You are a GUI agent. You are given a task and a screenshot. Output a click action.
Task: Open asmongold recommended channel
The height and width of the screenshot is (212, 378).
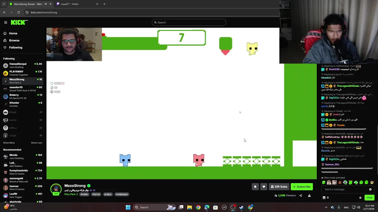(x=23, y=180)
